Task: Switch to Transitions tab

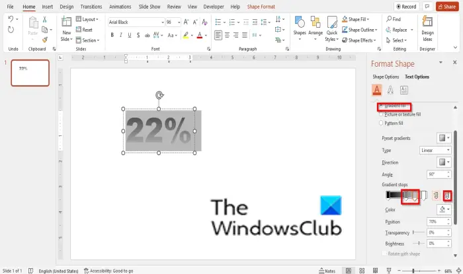Action: point(91,7)
